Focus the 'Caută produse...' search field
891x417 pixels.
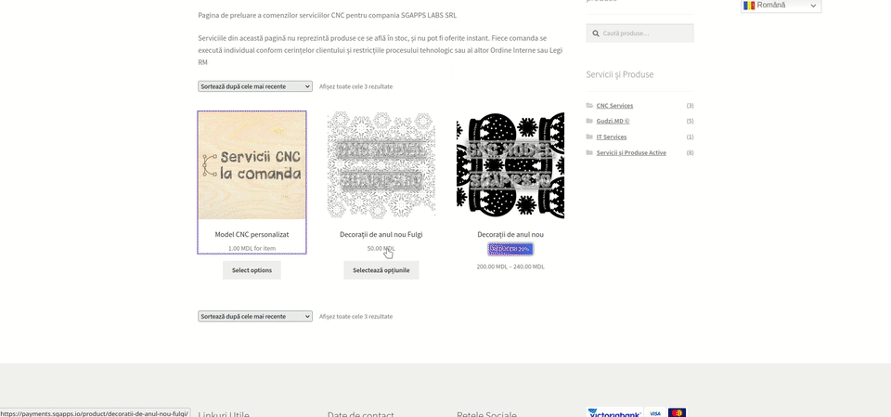pyautogui.click(x=639, y=33)
